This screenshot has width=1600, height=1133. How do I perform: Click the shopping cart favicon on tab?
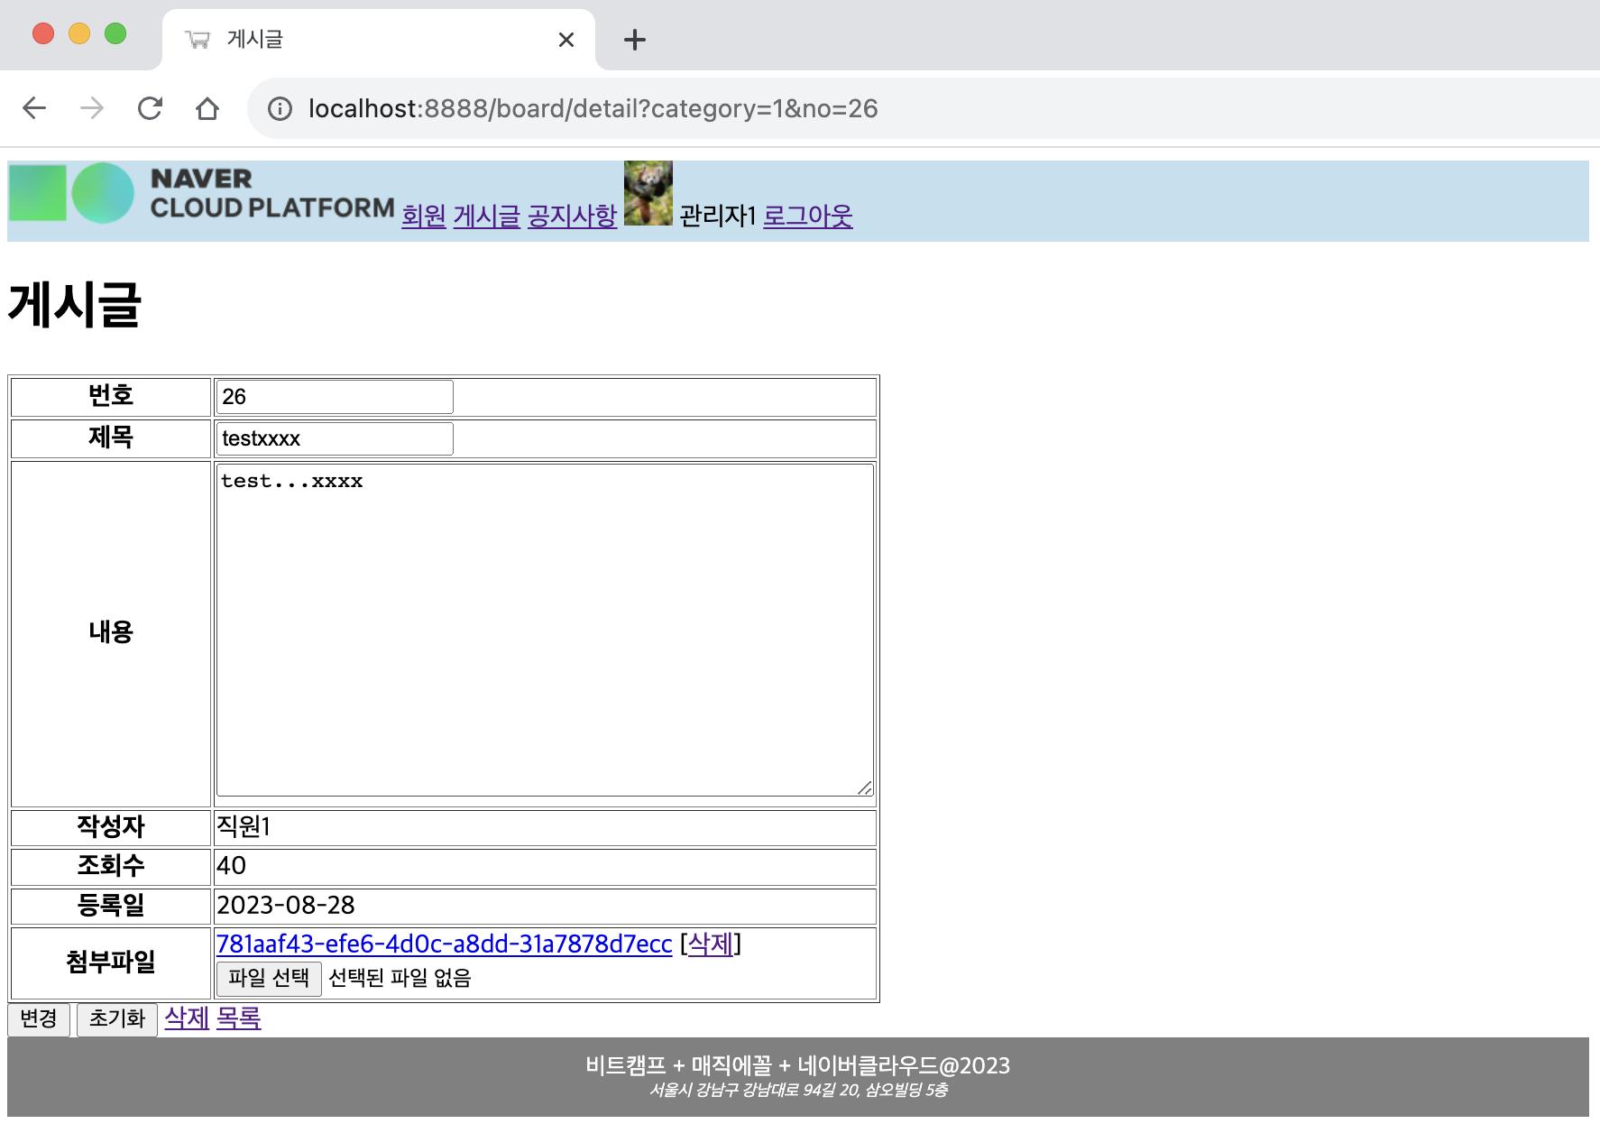click(198, 39)
